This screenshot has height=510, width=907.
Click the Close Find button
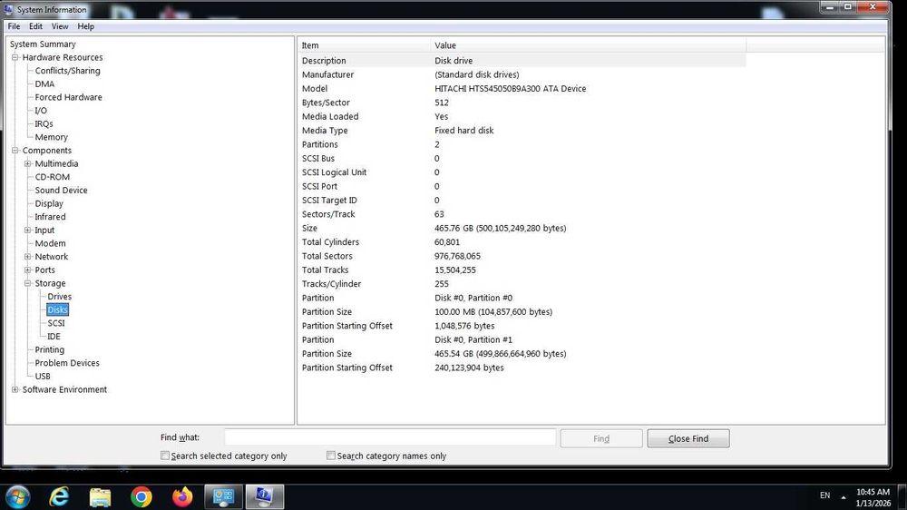click(688, 438)
